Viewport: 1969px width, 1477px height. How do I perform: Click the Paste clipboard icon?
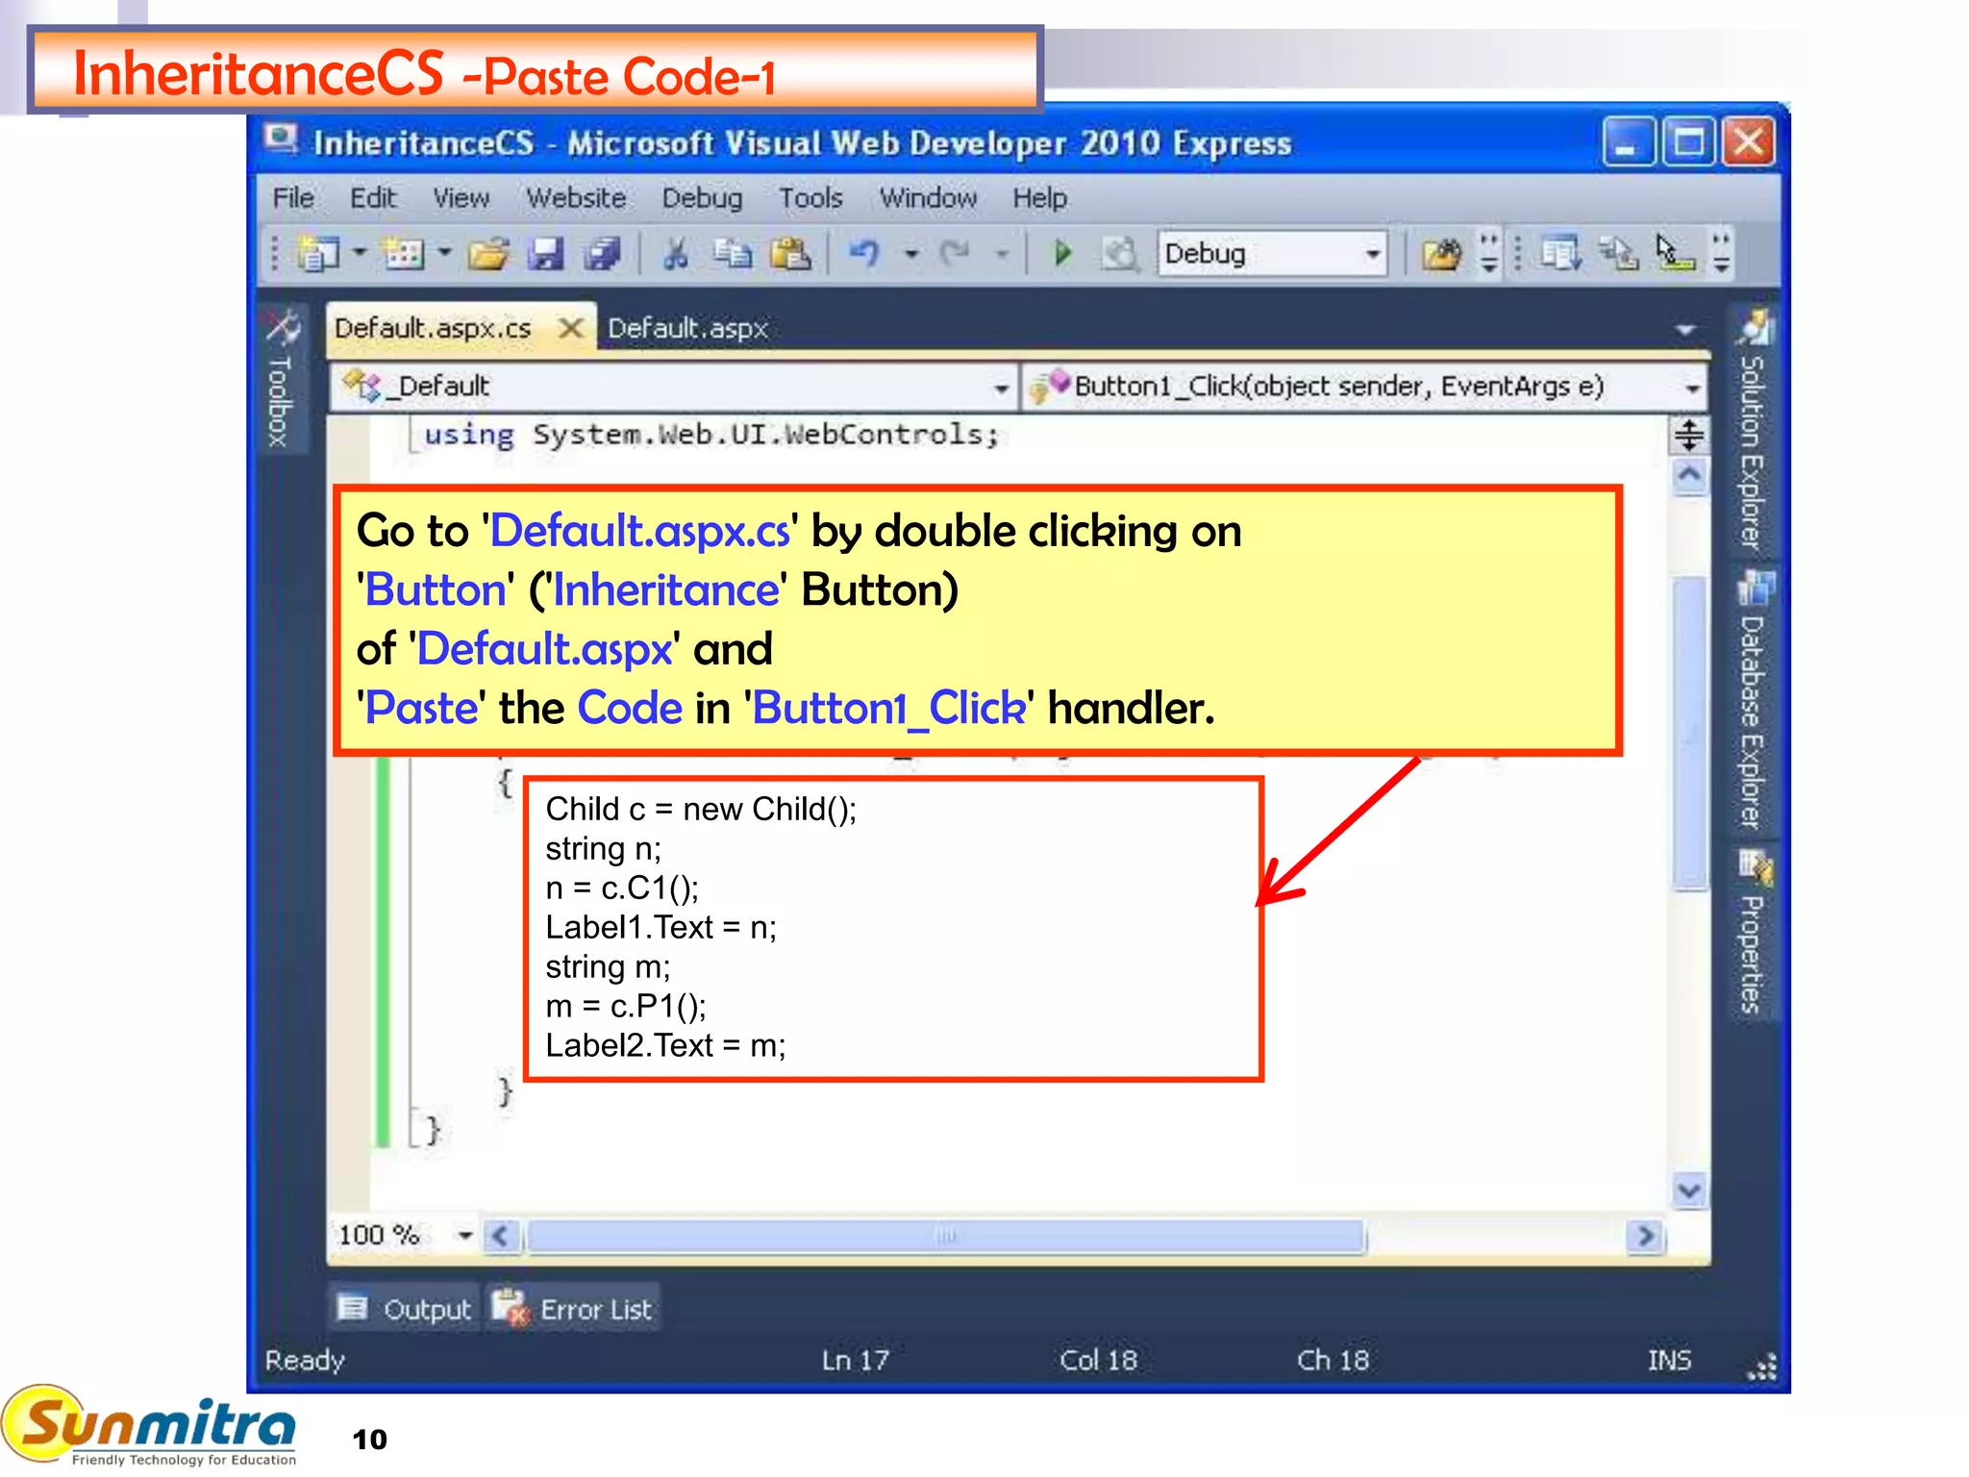pos(790,254)
